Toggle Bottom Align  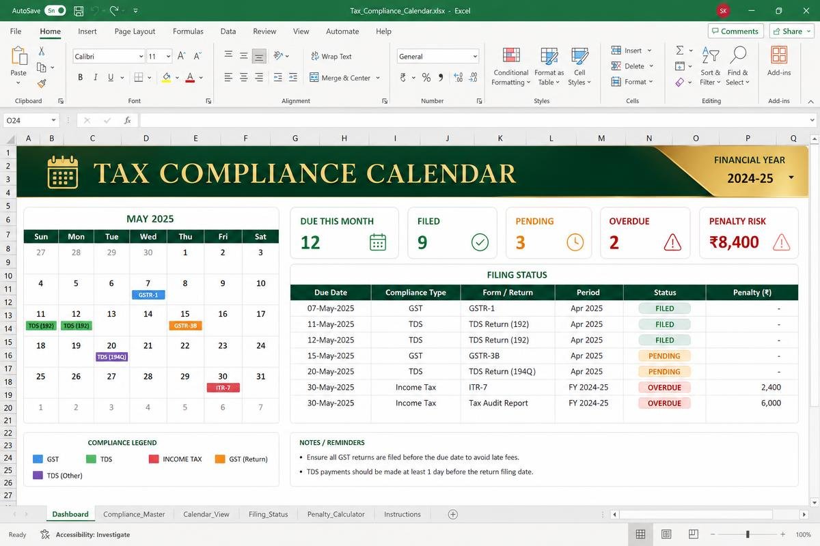click(x=259, y=57)
